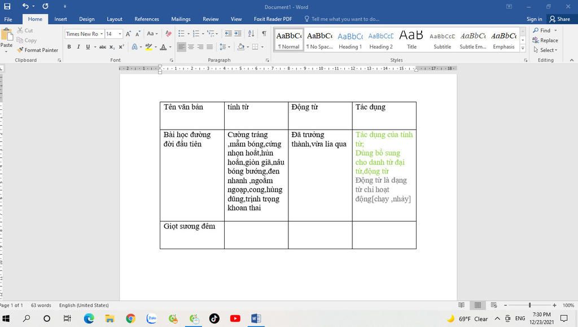Open the Select dropdown in Editing
Viewport: 578px width, 327px height.
(x=546, y=50)
